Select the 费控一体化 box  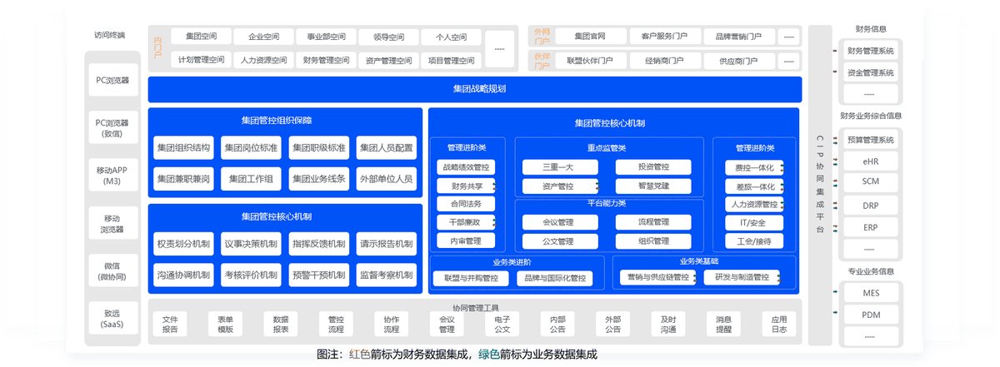point(754,166)
